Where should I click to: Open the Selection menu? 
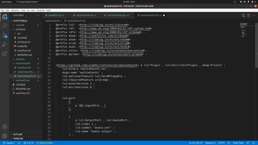click(15, 10)
